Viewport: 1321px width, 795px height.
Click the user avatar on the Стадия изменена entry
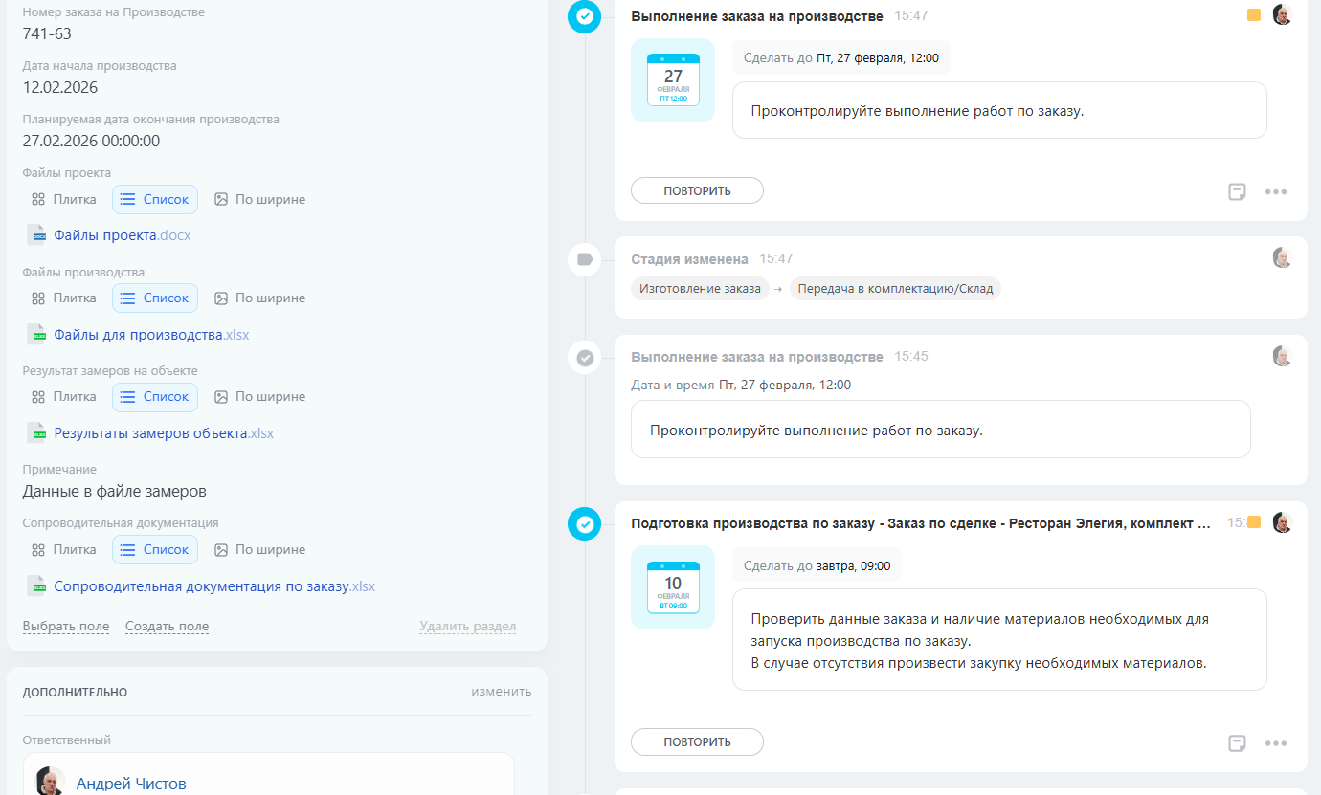[x=1283, y=257]
